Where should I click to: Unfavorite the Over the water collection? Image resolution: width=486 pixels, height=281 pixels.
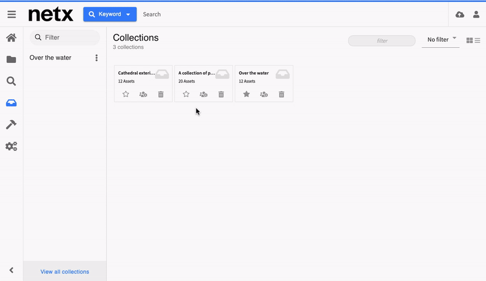point(246,94)
